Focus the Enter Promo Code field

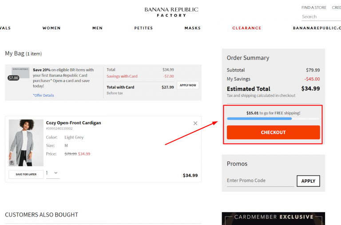coord(260,181)
